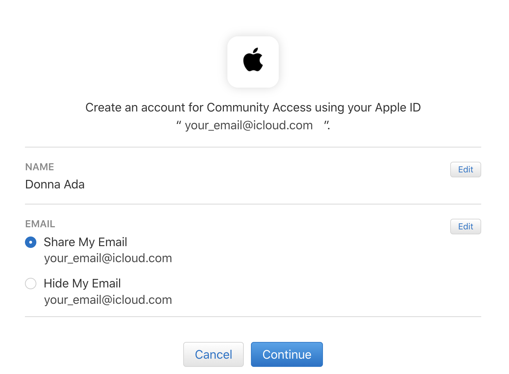Image resolution: width=509 pixels, height=374 pixels.
Task: Click the quoted Apple ID email in heading
Action: (249, 125)
